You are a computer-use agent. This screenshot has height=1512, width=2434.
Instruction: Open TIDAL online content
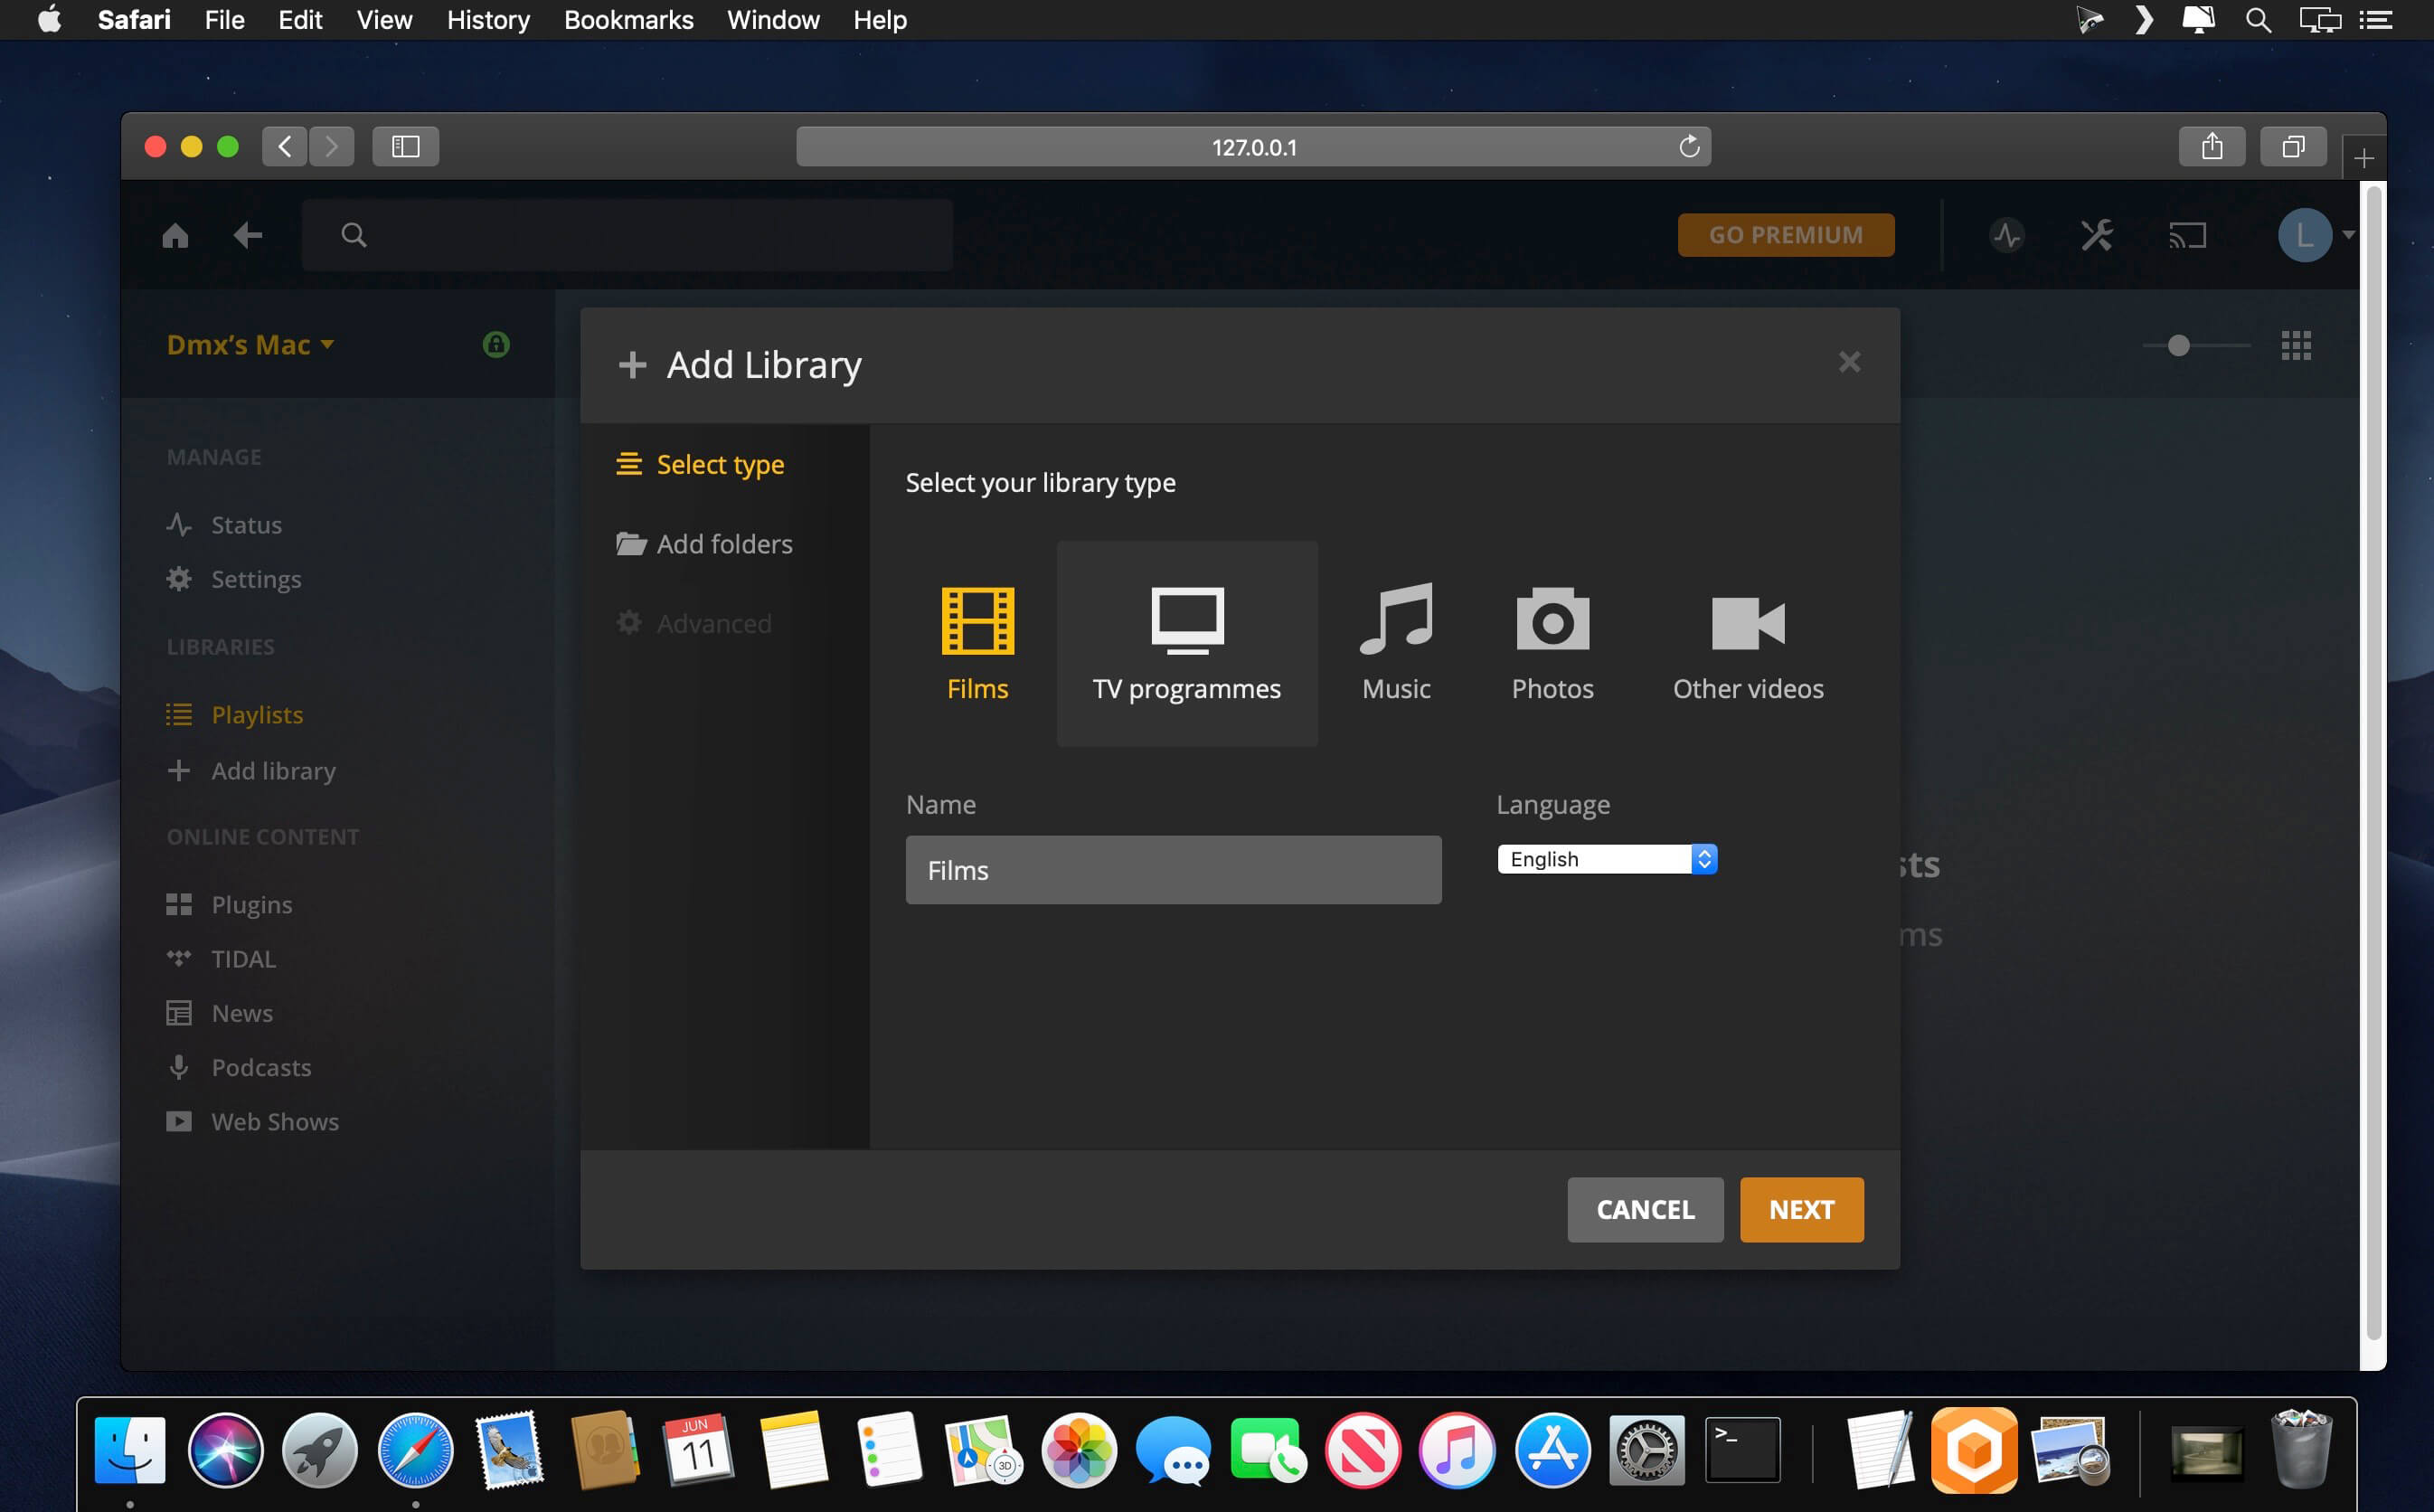click(x=221, y=959)
